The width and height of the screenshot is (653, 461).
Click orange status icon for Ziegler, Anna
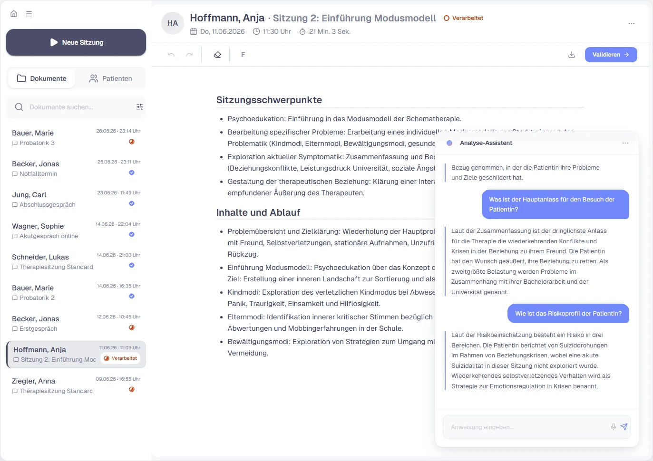point(132,389)
